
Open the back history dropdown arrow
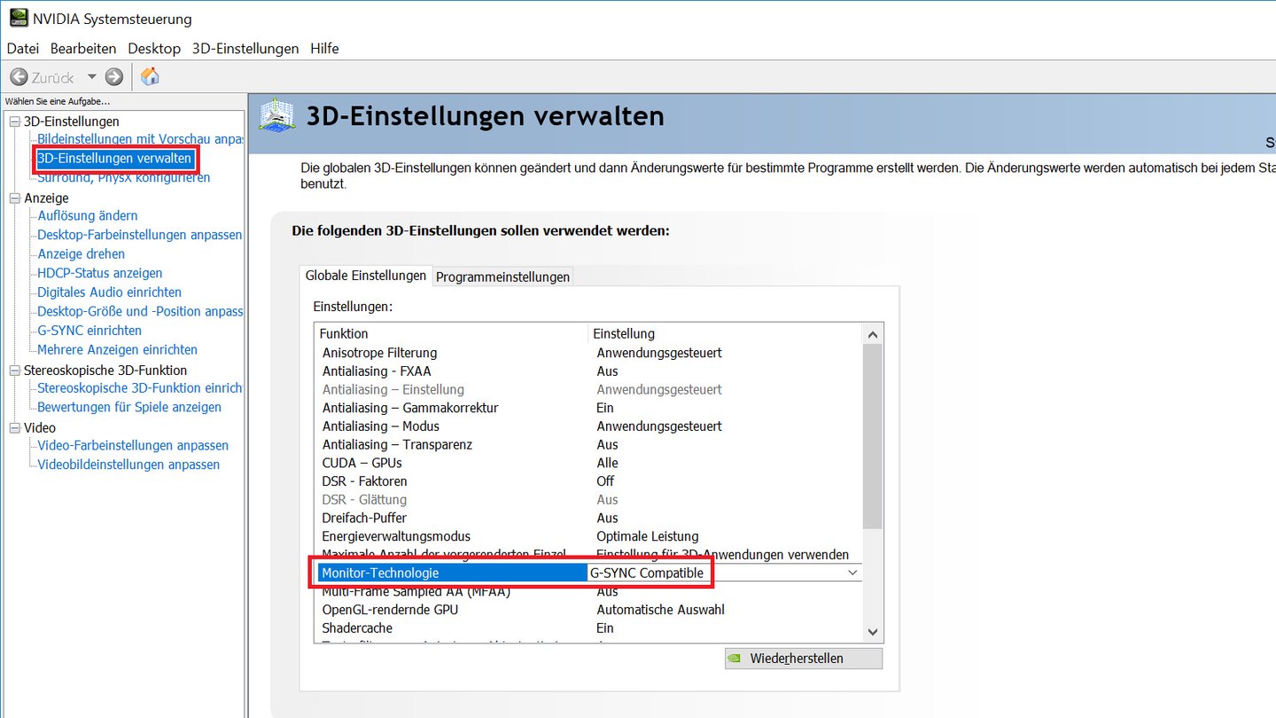click(x=91, y=77)
